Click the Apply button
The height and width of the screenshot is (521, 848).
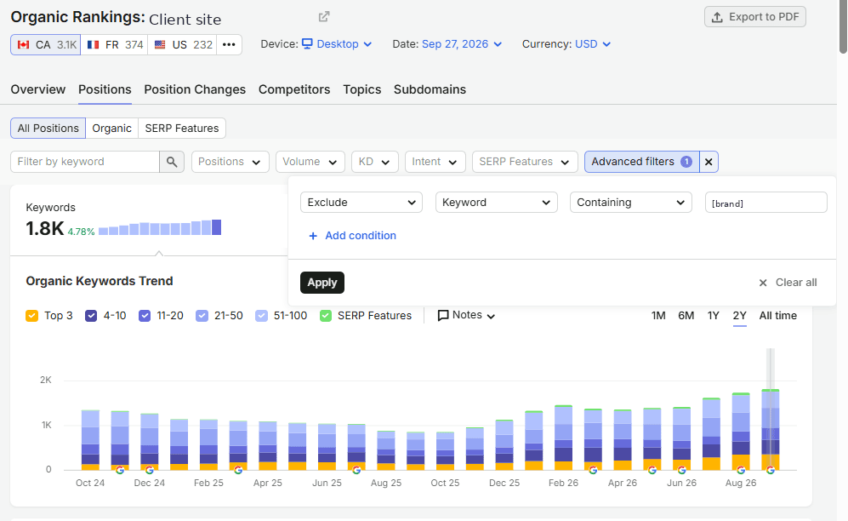[x=322, y=283]
